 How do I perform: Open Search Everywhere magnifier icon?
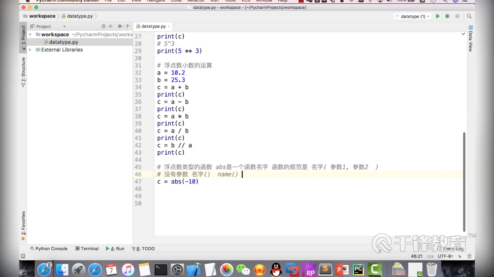click(469, 16)
